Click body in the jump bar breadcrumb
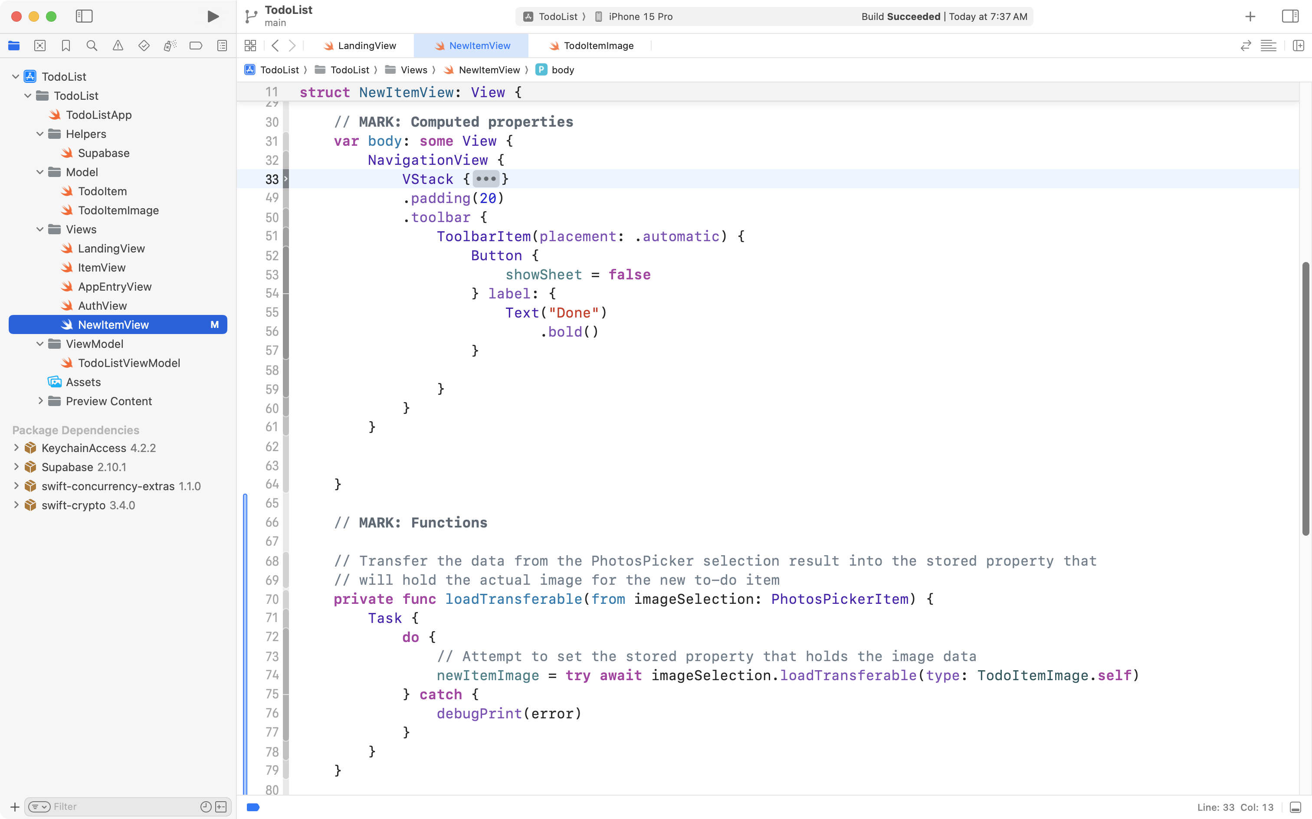The image size is (1312, 819). [x=562, y=69]
